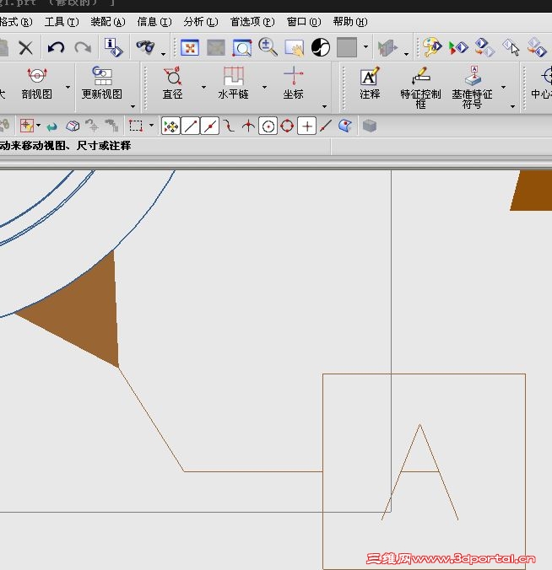Image resolution: width=552 pixels, height=570 pixels.
Task: Click the black-white rotate display icon
Action: click(321, 47)
